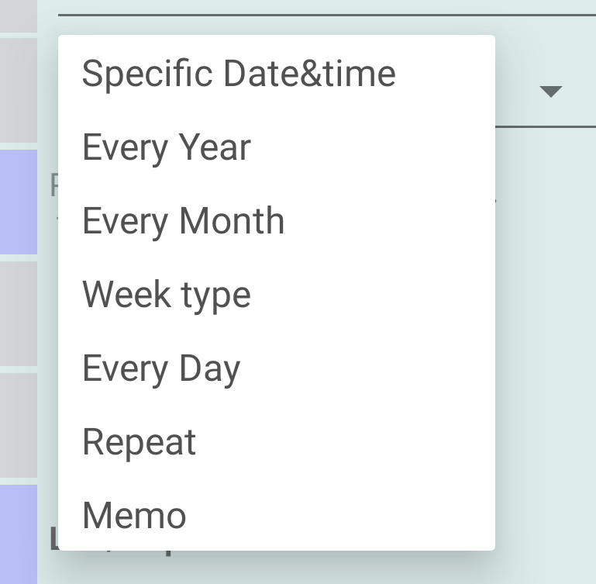The height and width of the screenshot is (584, 596).
Task: Choose Every Year from the list
Action: pos(167,147)
